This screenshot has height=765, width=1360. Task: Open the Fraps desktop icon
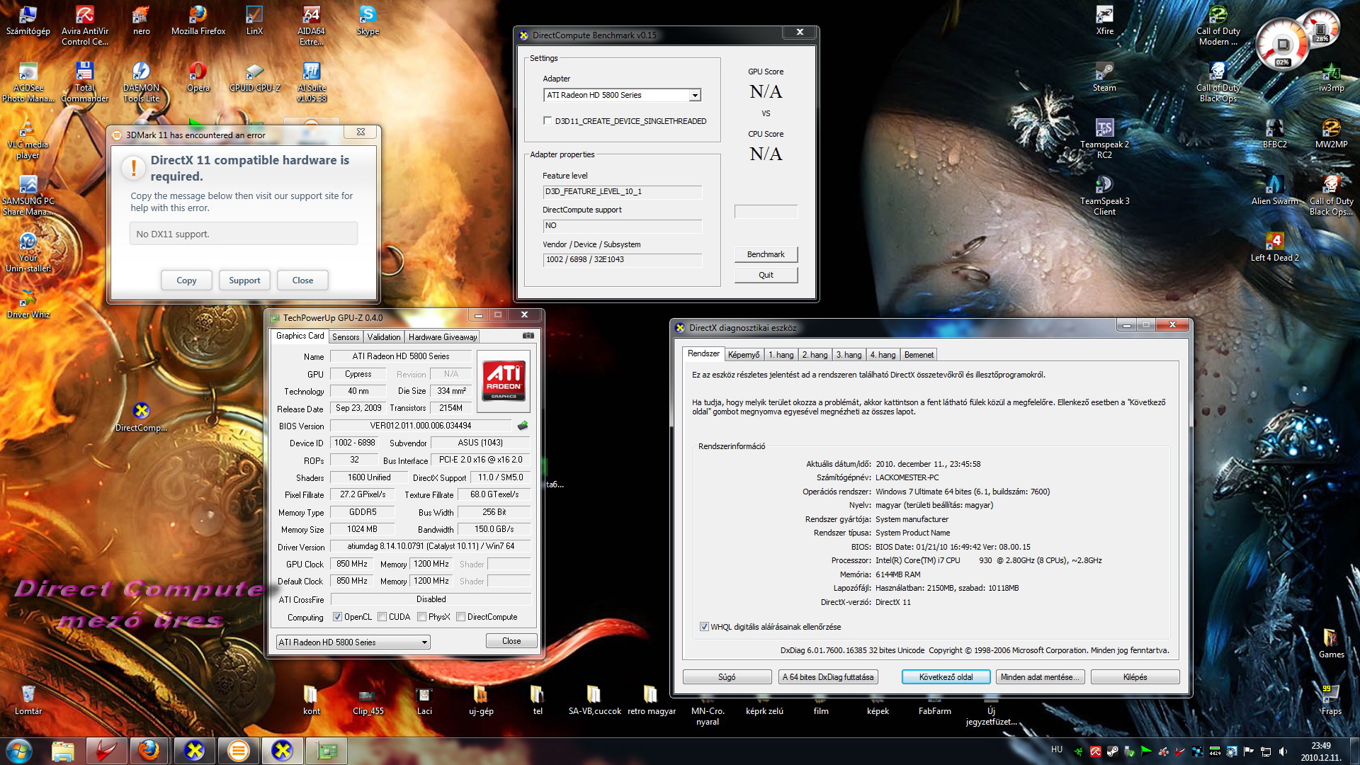[x=1331, y=700]
